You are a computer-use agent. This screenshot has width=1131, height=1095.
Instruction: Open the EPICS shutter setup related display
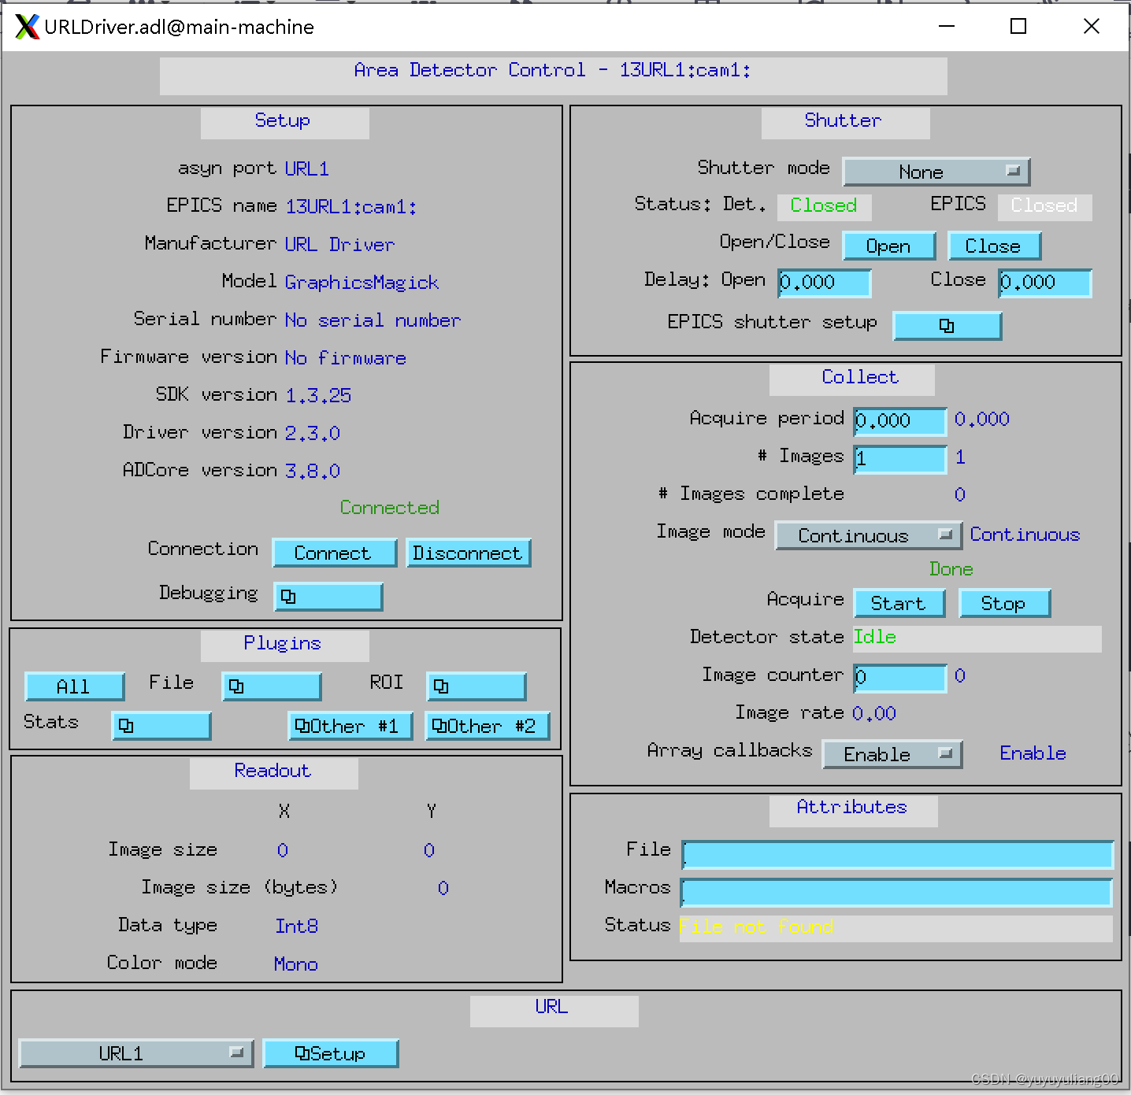947,326
